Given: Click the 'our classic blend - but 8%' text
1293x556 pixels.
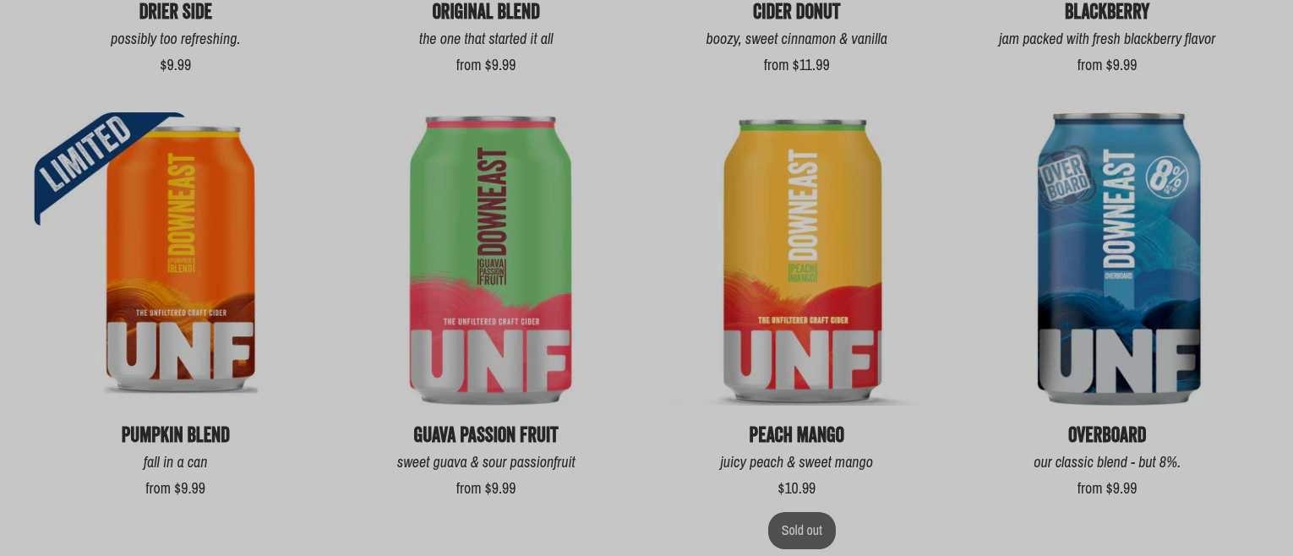Looking at the screenshot, I should [x=1107, y=462].
